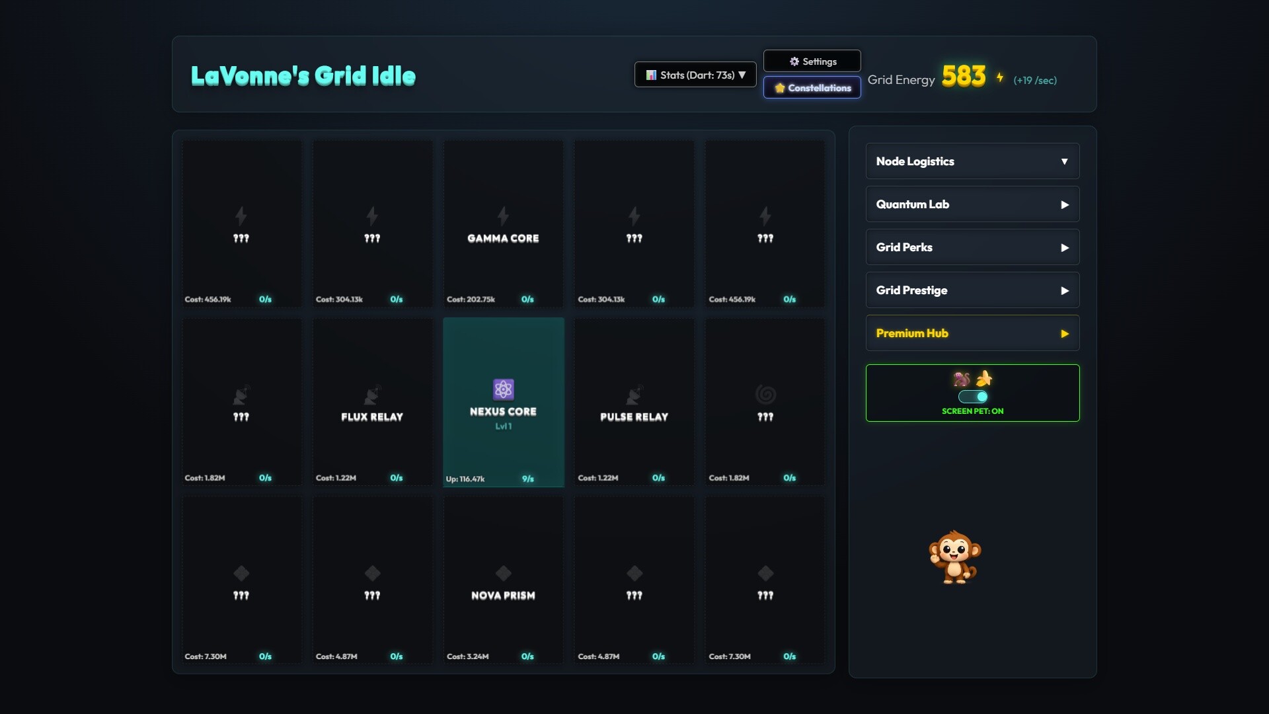Click the banana icon above Screen Pet
The width and height of the screenshot is (1269, 714).
[984, 379]
